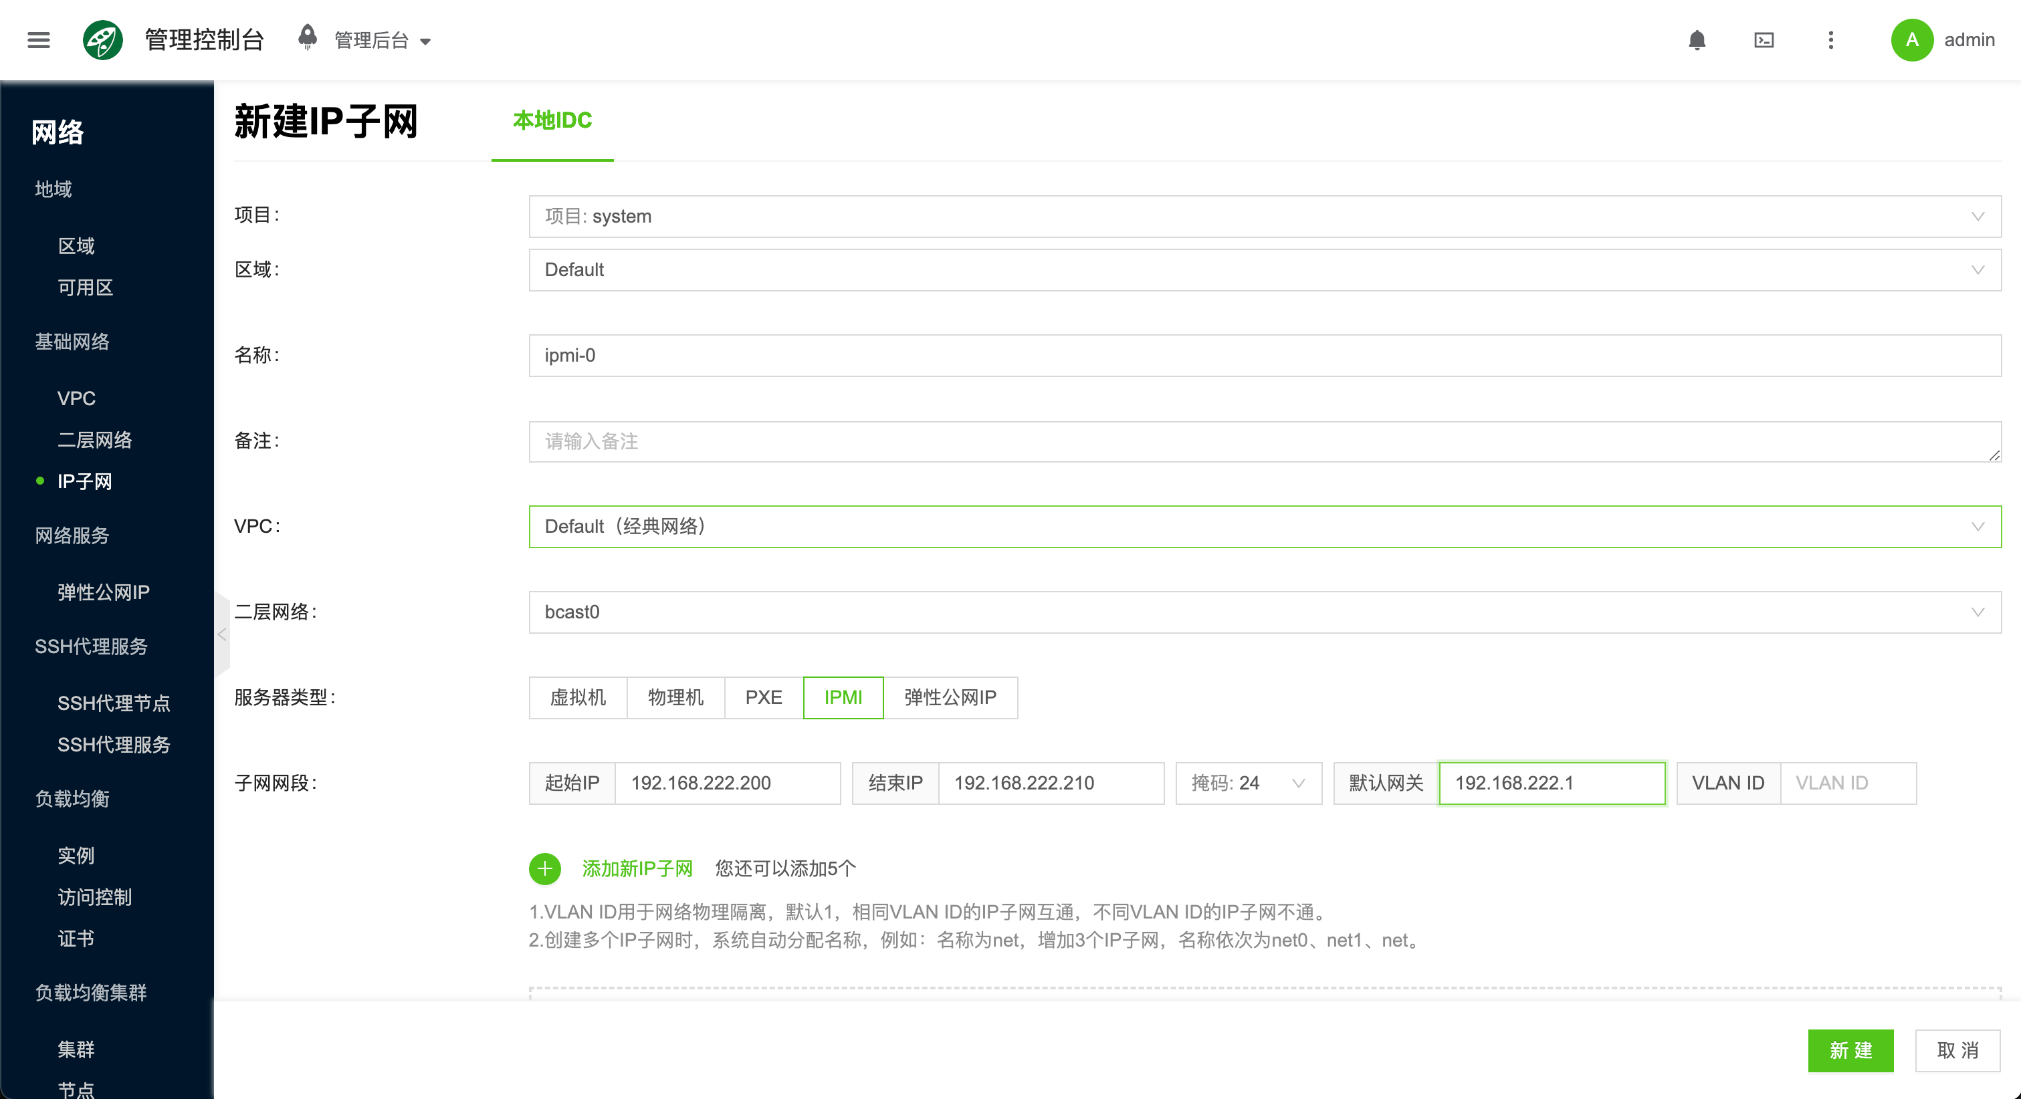
Task: Click the admin avatar icon
Action: tap(1912, 40)
